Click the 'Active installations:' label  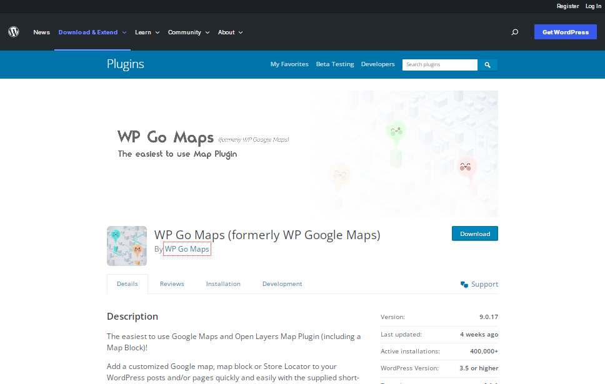[x=410, y=352]
